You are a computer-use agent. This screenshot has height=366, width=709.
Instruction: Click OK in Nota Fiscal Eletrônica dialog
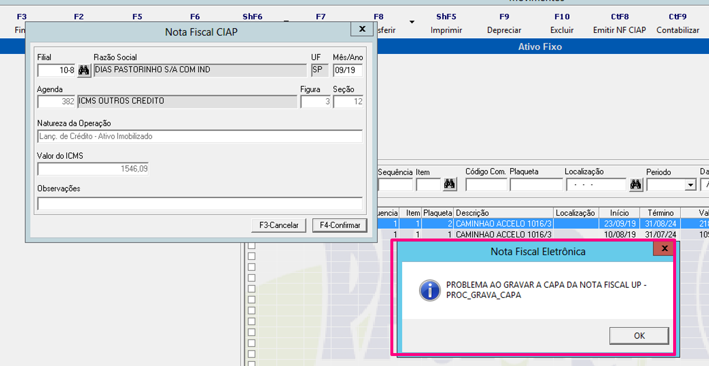[639, 335]
